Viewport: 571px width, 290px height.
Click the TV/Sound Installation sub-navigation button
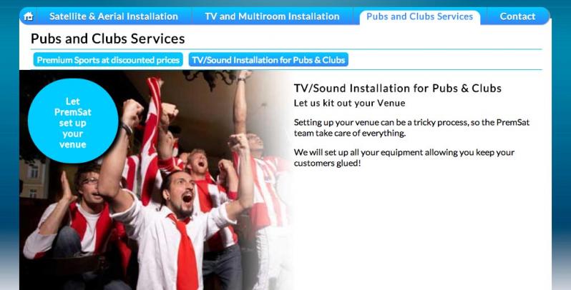point(268,60)
